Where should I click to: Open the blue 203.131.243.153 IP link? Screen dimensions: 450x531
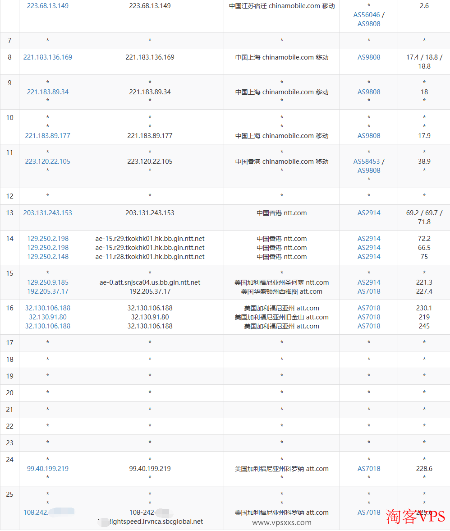click(48, 213)
